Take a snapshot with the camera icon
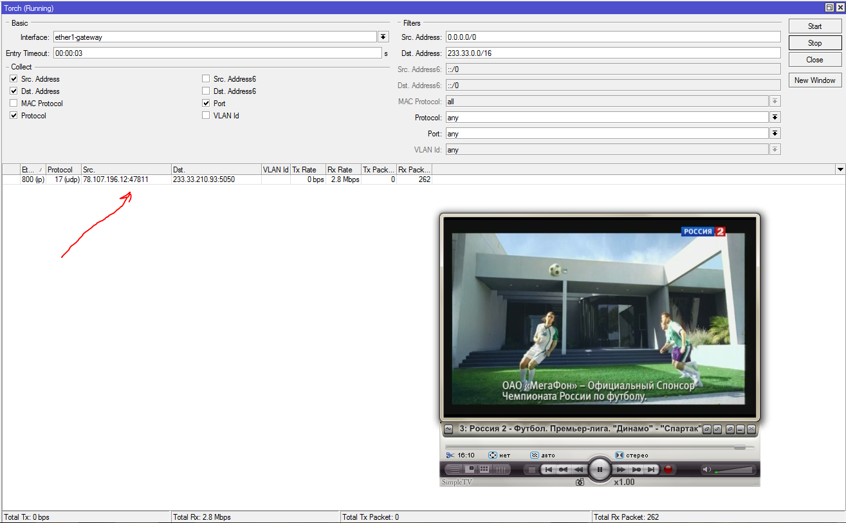 580,482
